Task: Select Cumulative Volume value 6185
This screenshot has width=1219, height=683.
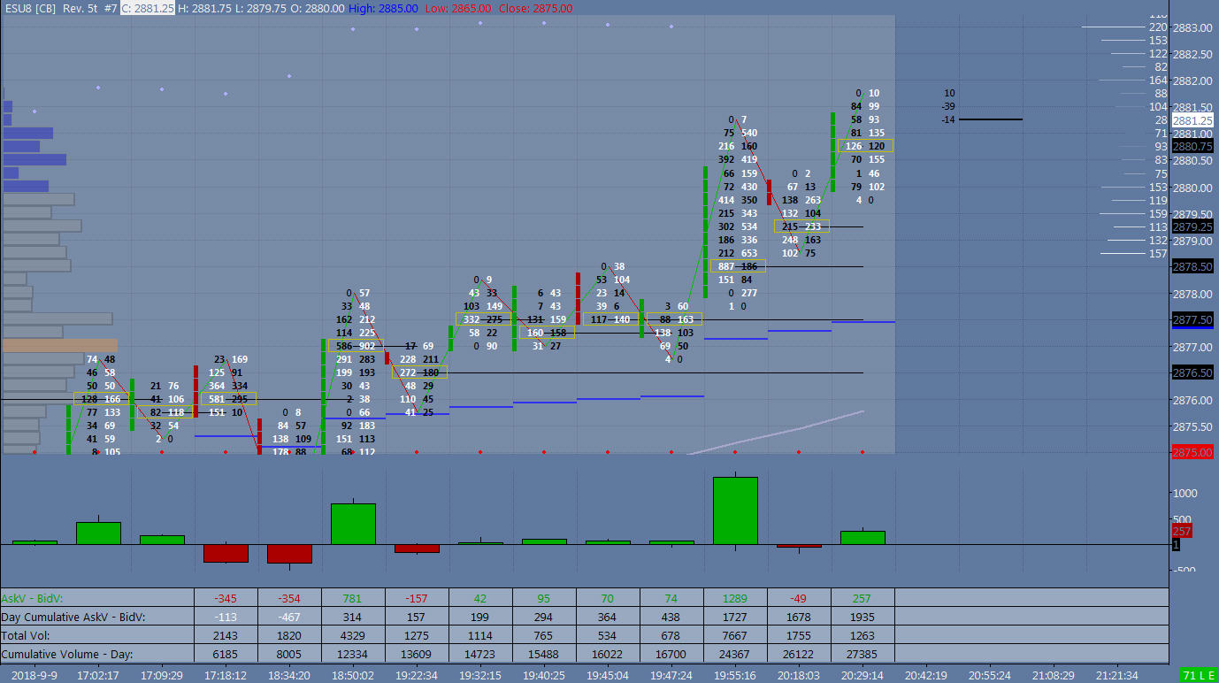Action: click(x=226, y=654)
